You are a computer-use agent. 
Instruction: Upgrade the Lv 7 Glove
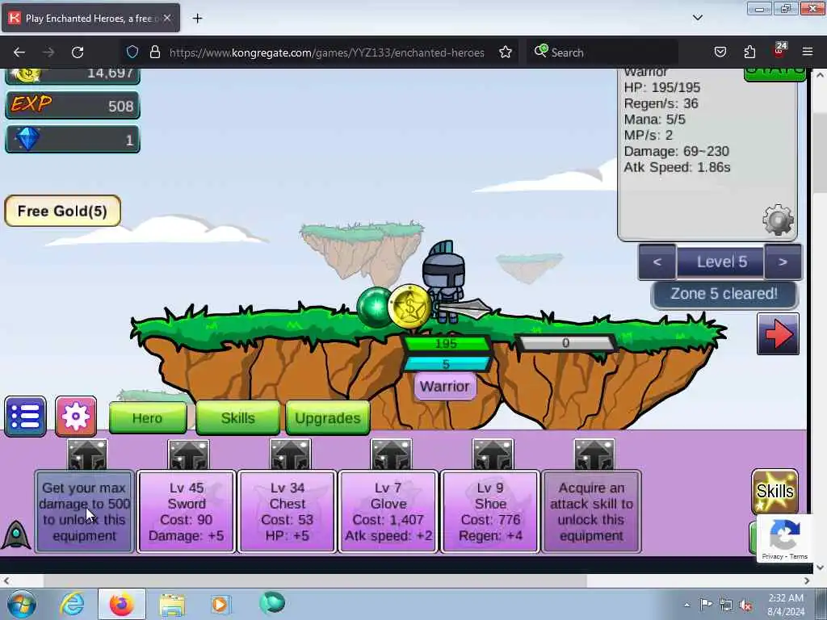(388, 511)
